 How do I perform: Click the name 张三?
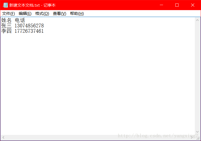6,26
